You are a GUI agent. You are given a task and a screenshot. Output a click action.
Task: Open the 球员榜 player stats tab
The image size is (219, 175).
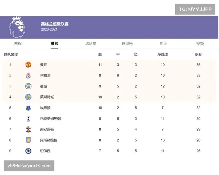(127, 43)
